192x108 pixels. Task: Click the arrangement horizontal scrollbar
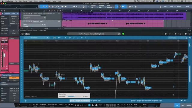[91, 28]
